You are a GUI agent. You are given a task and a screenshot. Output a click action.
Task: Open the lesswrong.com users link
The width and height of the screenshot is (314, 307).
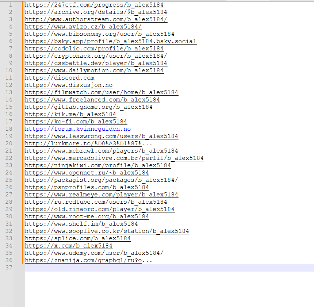click(x=102, y=136)
